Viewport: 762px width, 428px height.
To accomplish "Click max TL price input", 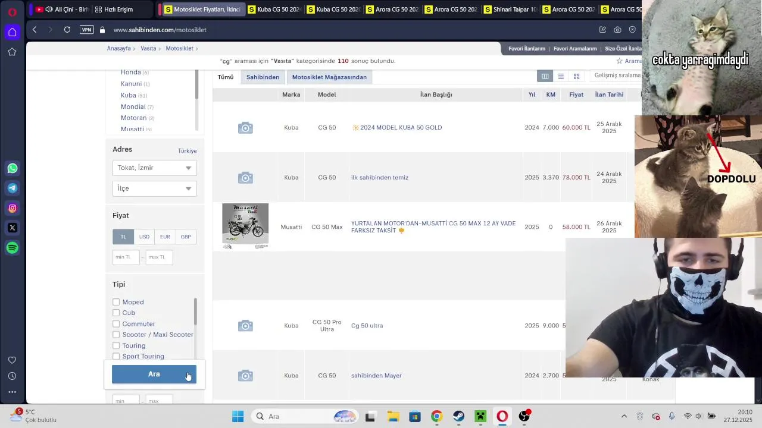I will (159, 257).
